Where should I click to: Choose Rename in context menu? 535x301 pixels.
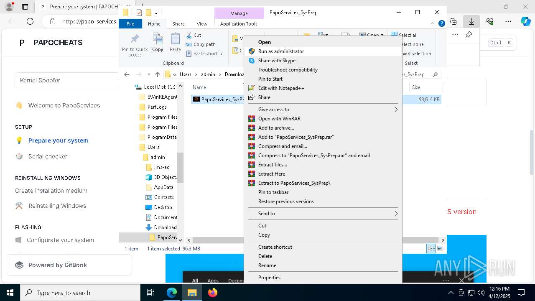click(323, 265)
